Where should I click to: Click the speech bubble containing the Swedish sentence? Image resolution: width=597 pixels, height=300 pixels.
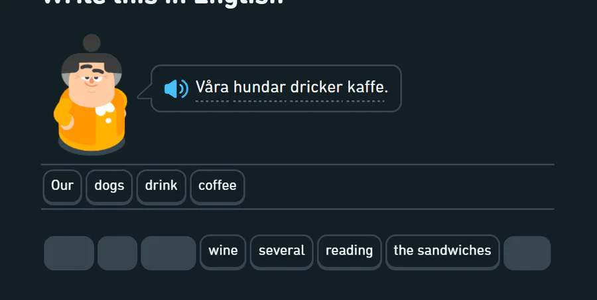coord(276,88)
